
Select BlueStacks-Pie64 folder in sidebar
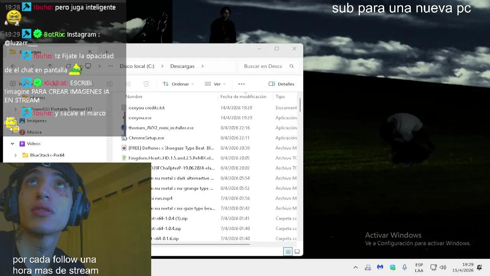[47, 155]
